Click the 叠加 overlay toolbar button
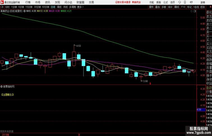Viewport: 212px width, 136px height. (158, 7)
